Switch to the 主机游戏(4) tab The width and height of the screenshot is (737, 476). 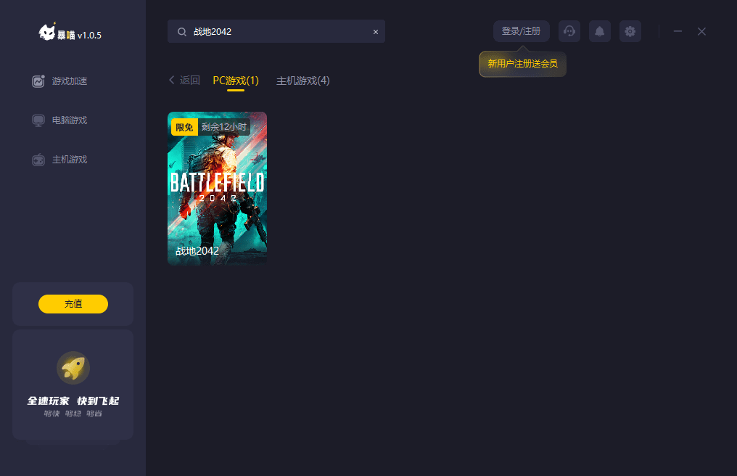(302, 81)
